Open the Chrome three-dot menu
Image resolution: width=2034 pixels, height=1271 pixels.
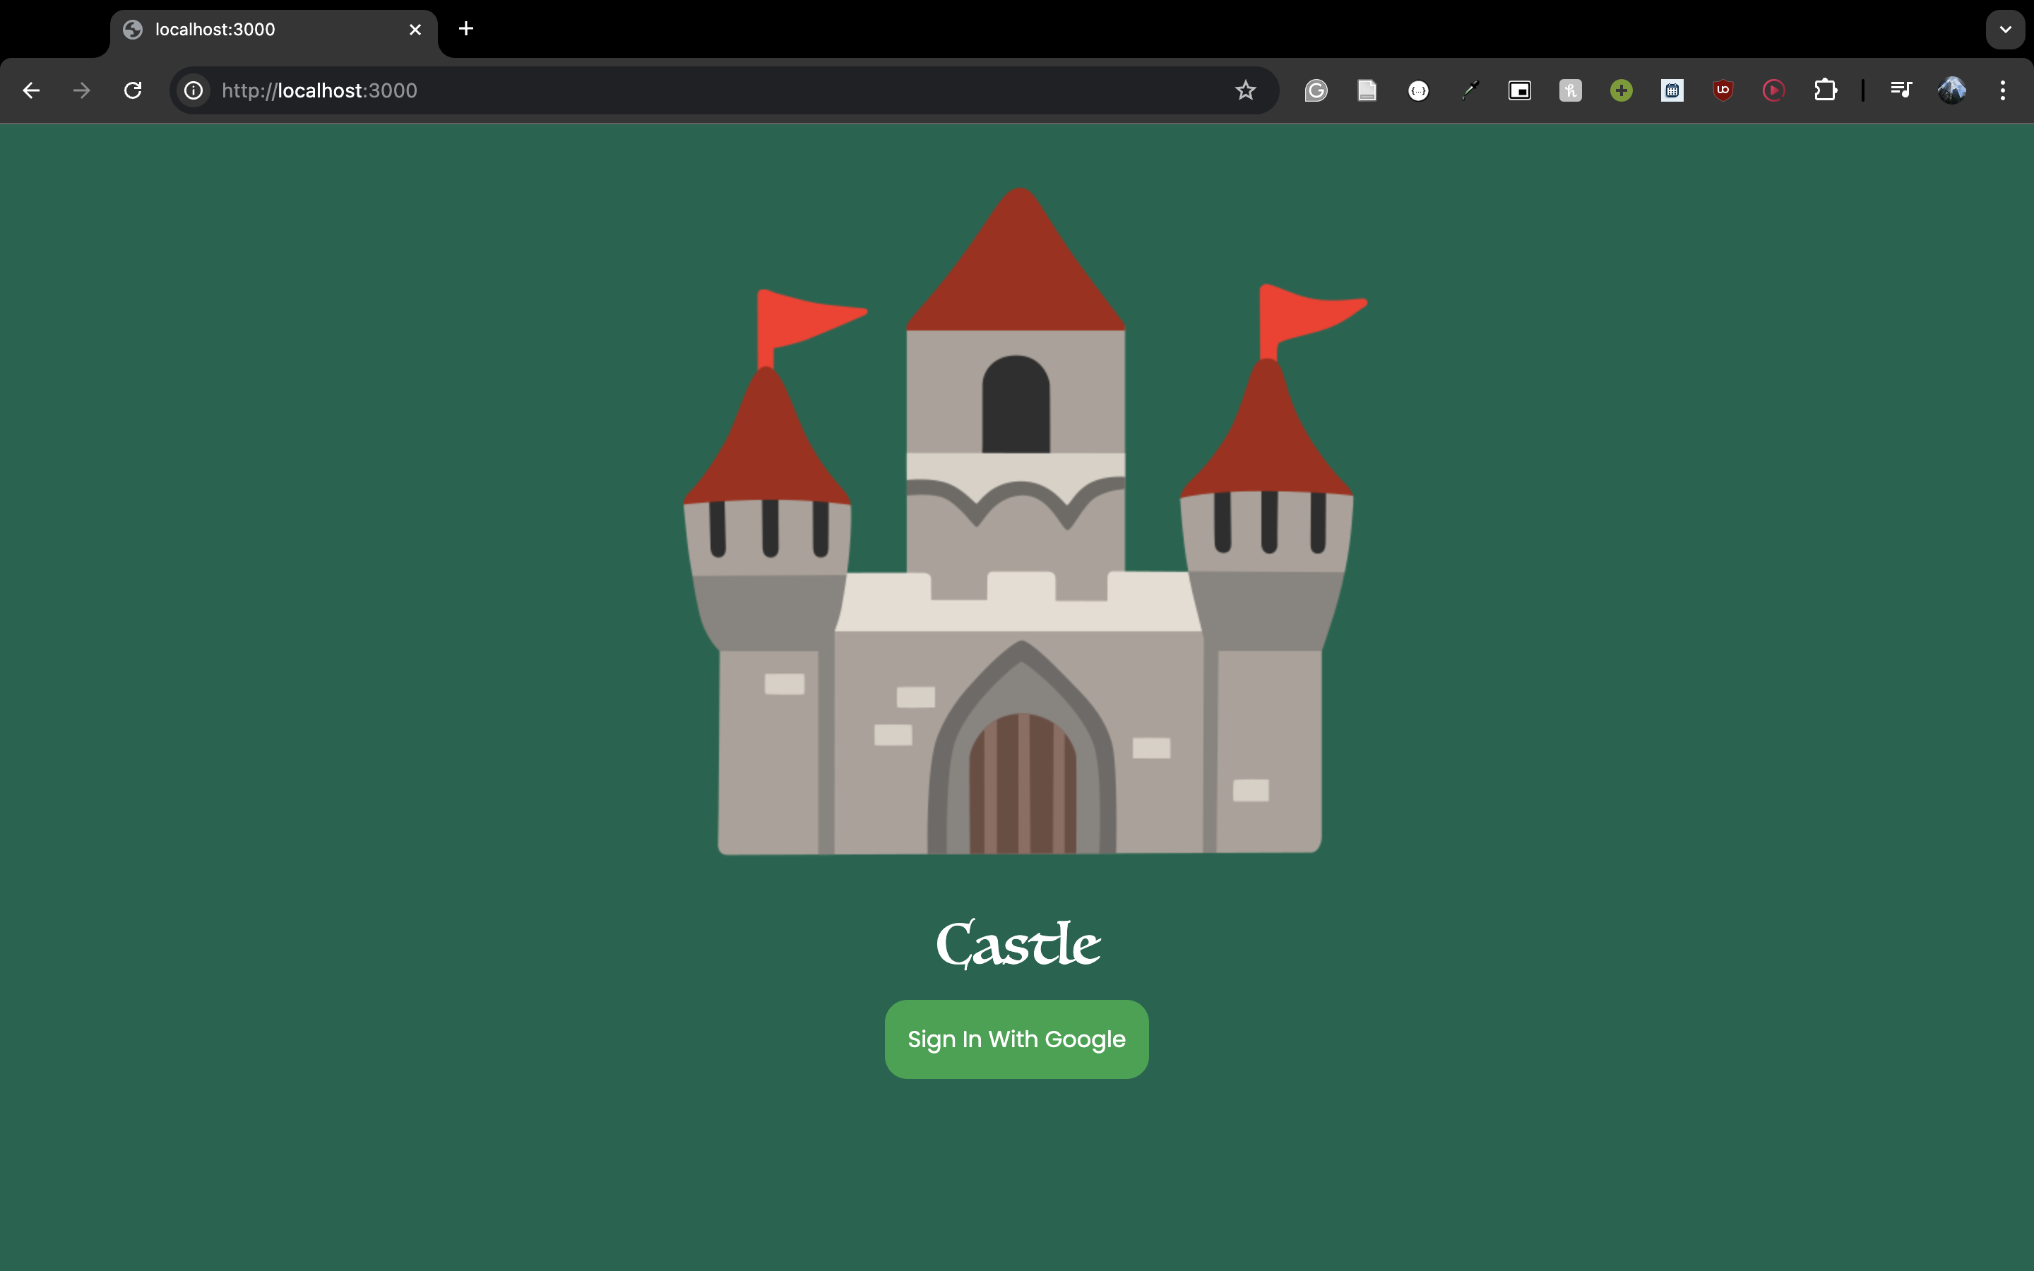pyautogui.click(x=2003, y=91)
